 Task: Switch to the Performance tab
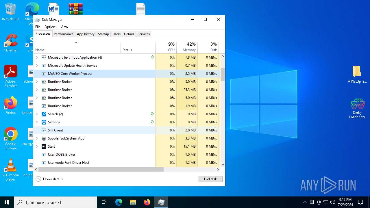point(64,34)
